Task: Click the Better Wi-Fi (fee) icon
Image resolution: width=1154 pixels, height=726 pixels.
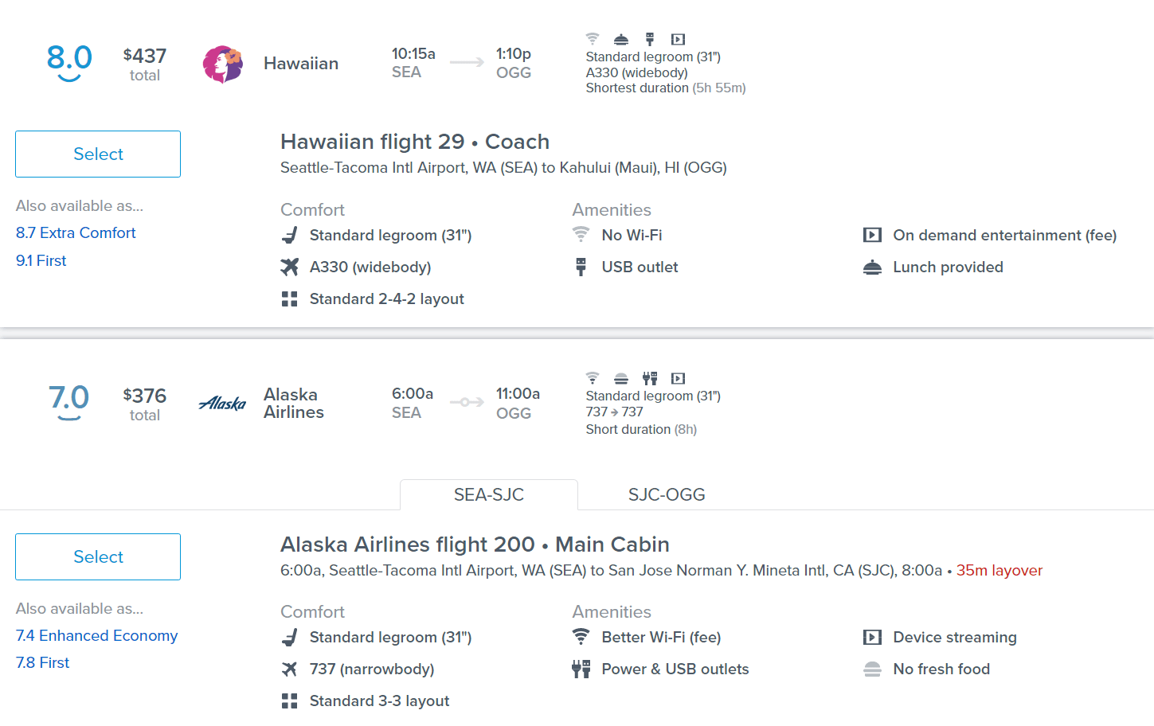Action: (x=581, y=637)
